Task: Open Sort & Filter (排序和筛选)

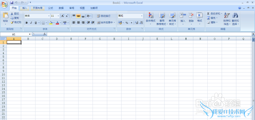Action: 227,19
